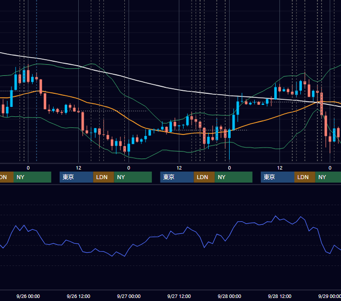Click the 東京 session block spanning 9/27 12:00
The image size is (341, 301).
tap(177, 177)
